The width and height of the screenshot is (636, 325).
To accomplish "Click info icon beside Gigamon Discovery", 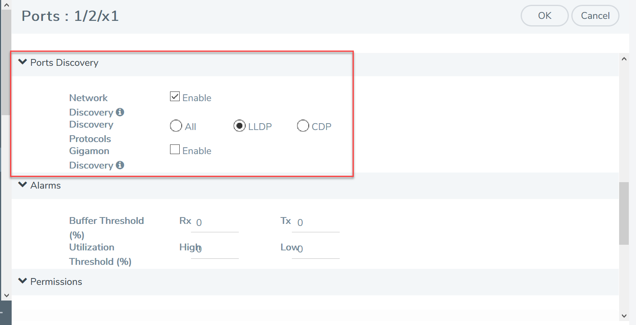I will [120, 165].
